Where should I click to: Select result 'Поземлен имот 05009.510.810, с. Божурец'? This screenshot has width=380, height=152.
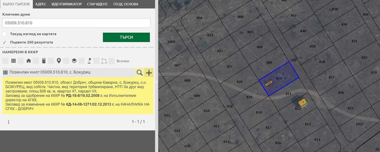pyautogui.click(x=49, y=72)
